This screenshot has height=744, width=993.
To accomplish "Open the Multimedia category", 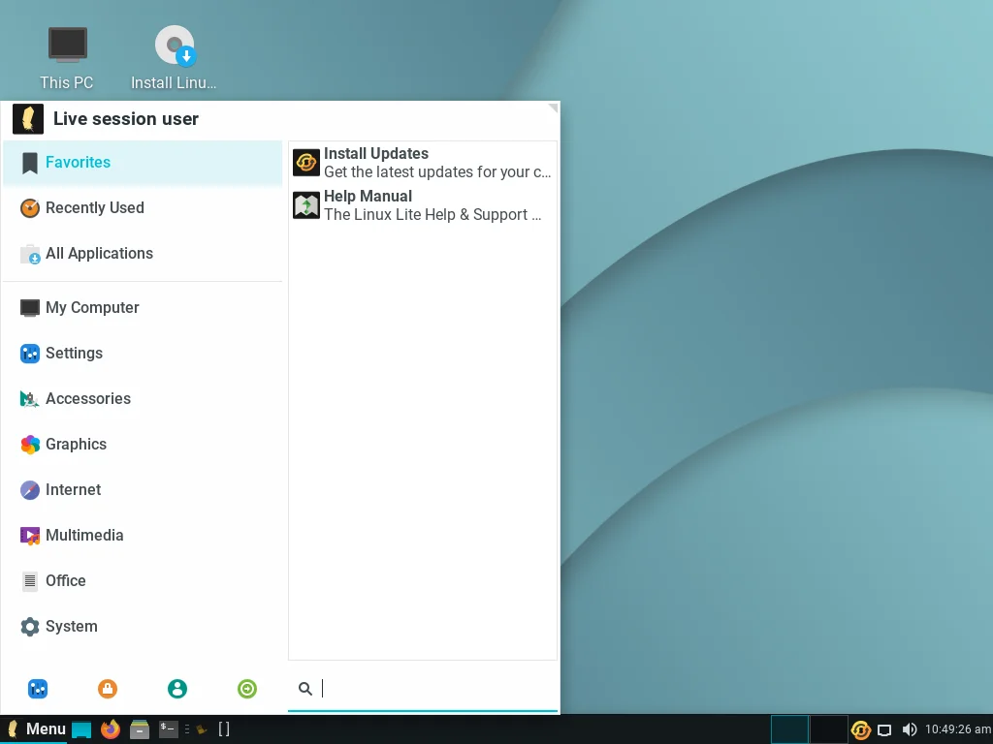I will click(143, 535).
